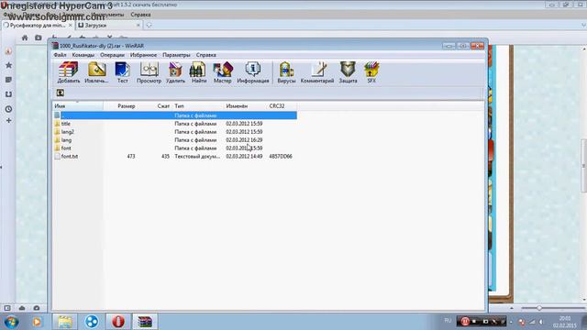Open Справка in the browser menu bar
587x330 pixels.
coord(140,15)
